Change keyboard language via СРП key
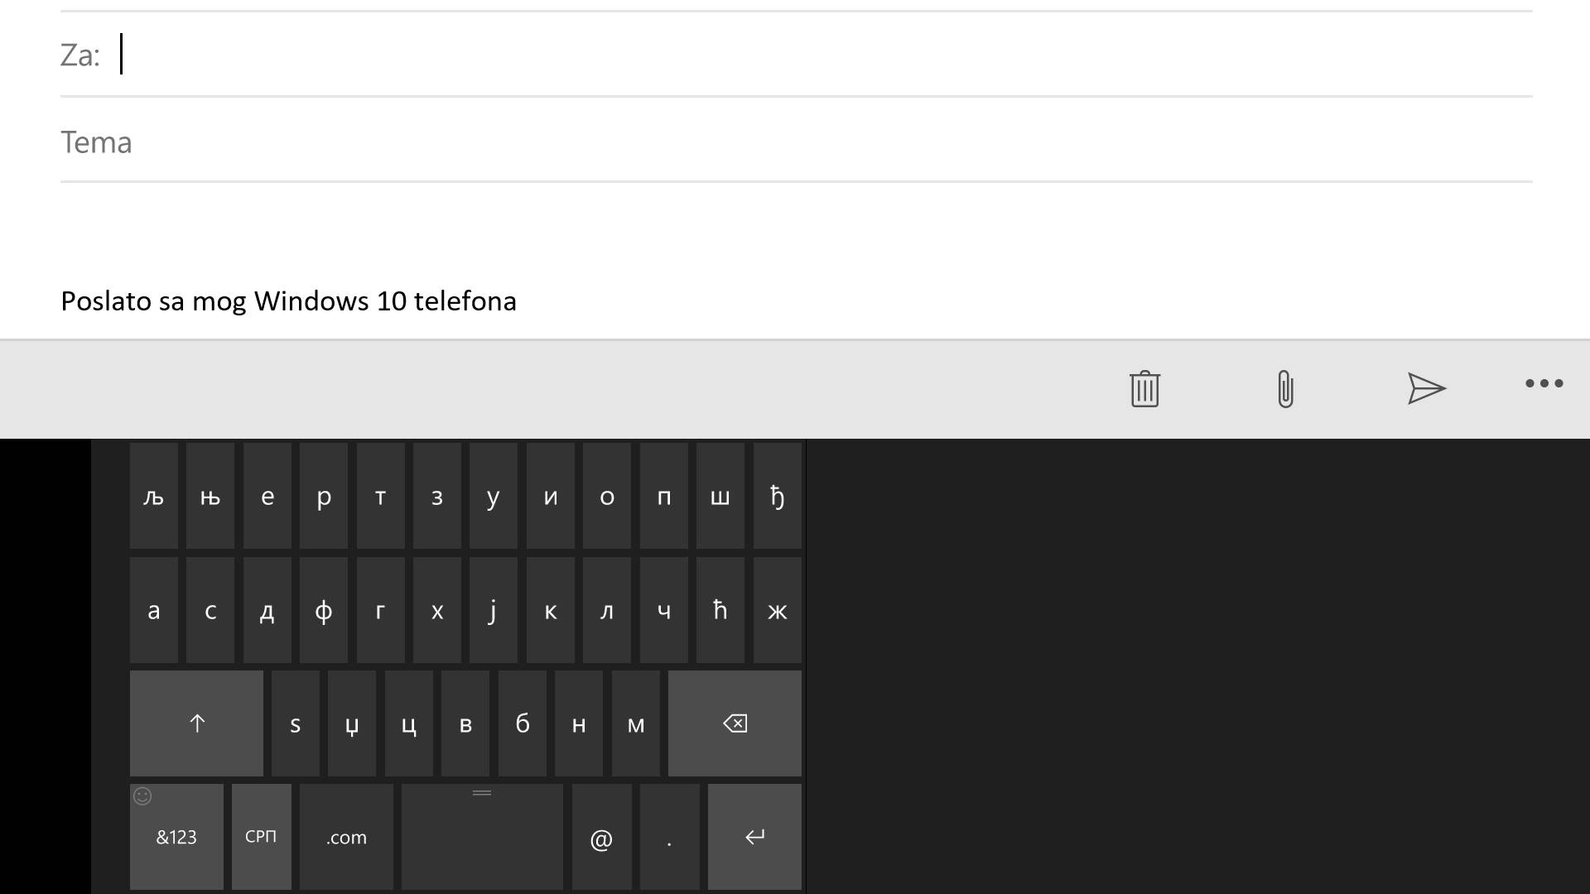The image size is (1590, 894). [261, 837]
